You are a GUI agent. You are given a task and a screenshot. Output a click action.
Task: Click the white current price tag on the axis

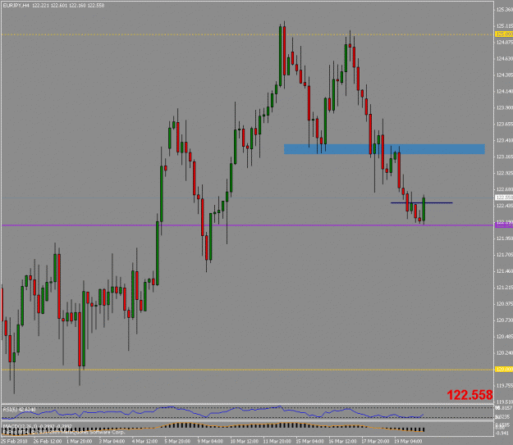[x=504, y=198]
